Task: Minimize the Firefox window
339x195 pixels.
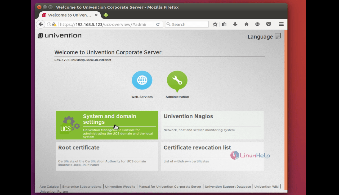Action: pos(45,7)
